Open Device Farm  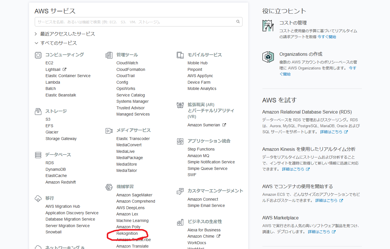[199, 82]
